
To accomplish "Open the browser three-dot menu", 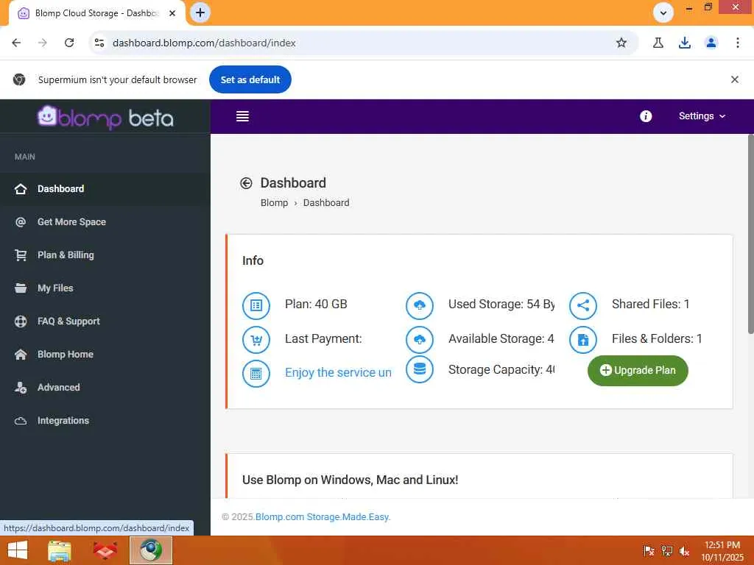I will tap(738, 43).
